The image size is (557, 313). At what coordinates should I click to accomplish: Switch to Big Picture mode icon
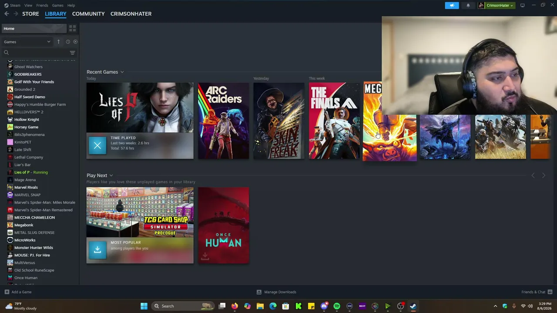tap(522, 5)
